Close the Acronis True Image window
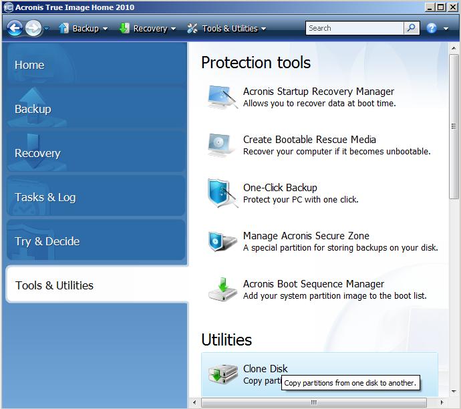This screenshot has width=461, height=409. [452, 7]
